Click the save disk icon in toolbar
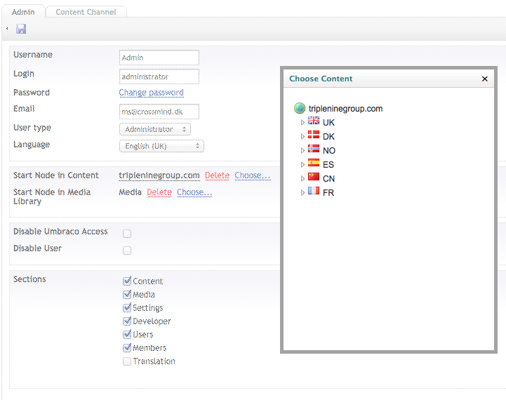Viewport: 506px width, 400px height. (x=21, y=29)
